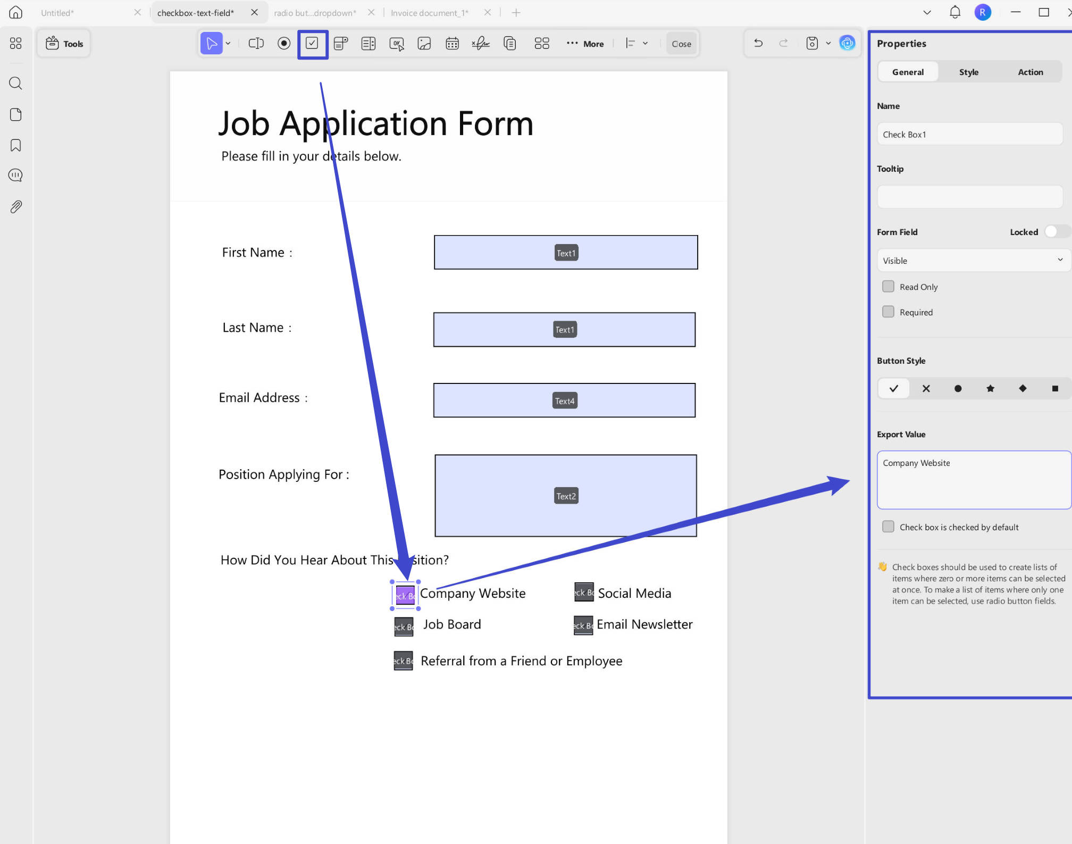Viewport: 1072px width, 844px height.
Task: Click the image field tool icon
Action: (424, 44)
